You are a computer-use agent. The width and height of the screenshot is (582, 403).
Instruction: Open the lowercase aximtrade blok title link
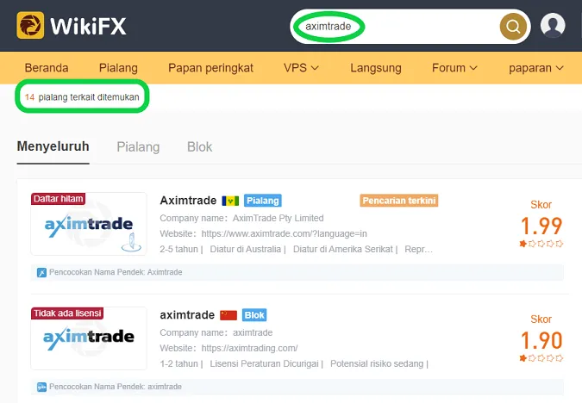(x=187, y=315)
